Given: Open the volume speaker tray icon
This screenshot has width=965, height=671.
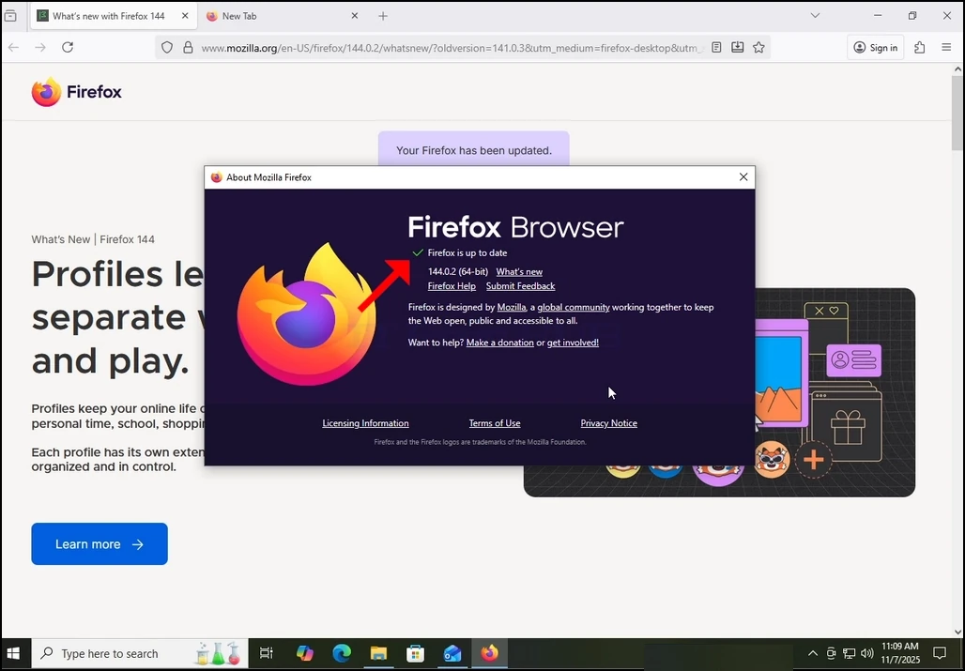Looking at the screenshot, I should (867, 653).
